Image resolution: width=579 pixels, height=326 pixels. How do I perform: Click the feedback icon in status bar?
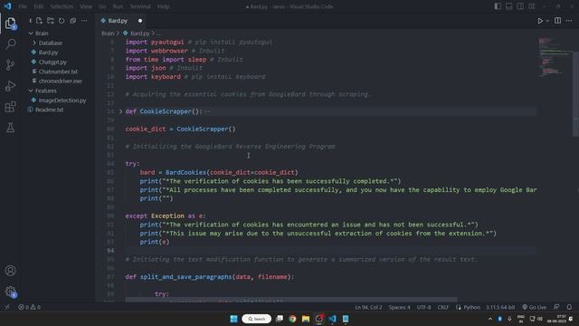click(x=556, y=307)
